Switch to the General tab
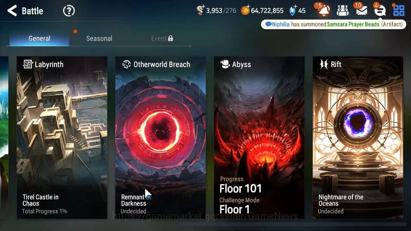 pos(39,38)
